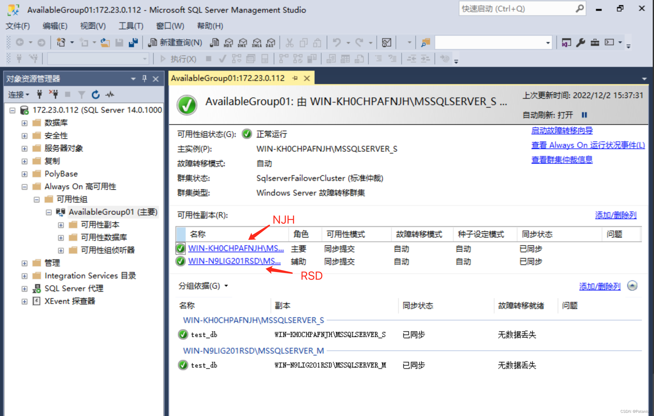The image size is (654, 416).
Task: Click the XMLA query toolbar icon
Action: pos(256,42)
